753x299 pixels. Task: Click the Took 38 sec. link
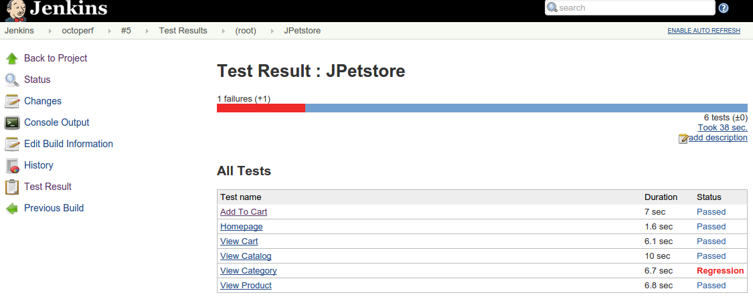(723, 128)
